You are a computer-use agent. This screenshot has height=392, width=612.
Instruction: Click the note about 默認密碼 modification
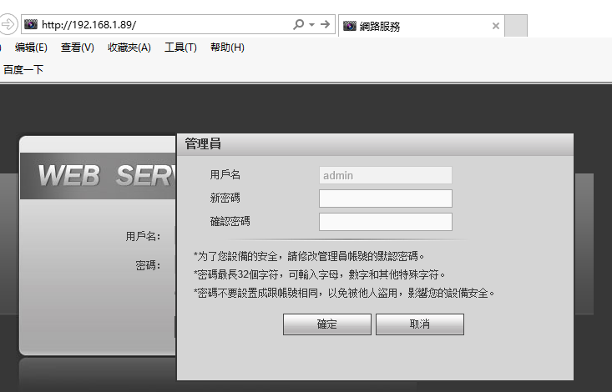click(x=309, y=256)
